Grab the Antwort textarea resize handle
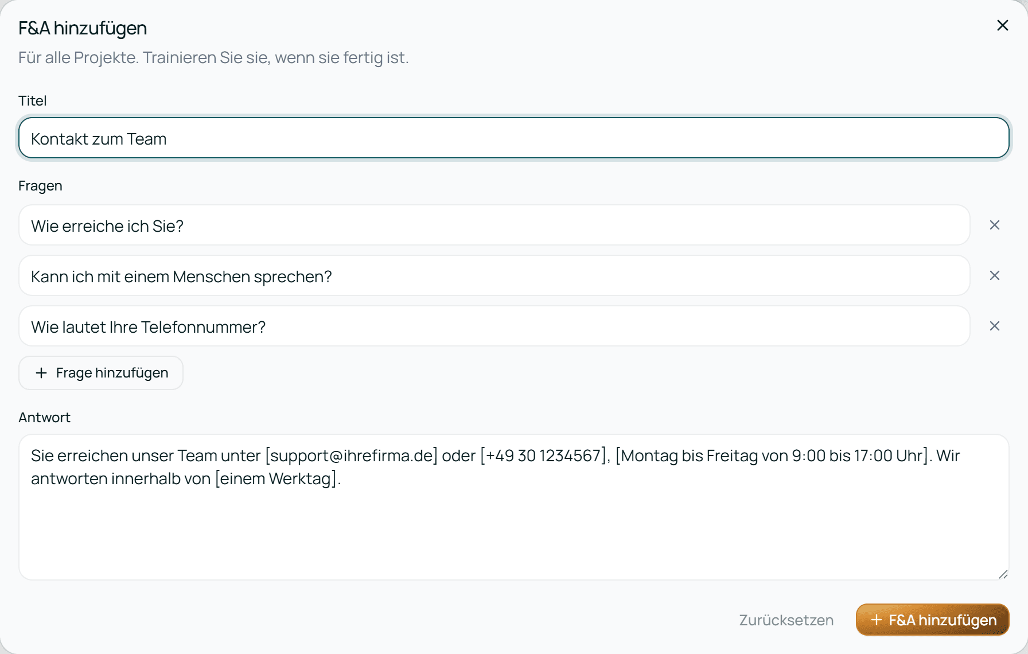 [1003, 574]
